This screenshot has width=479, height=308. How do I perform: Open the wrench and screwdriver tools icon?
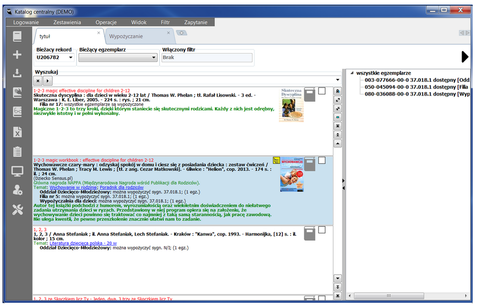(17, 209)
